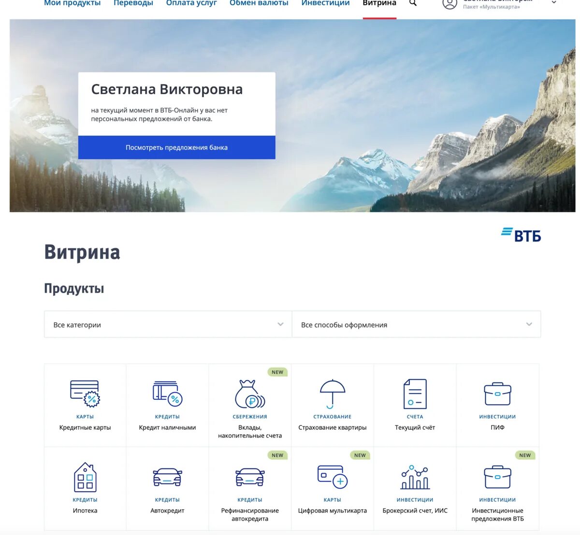Go to Мои продукты tab
The image size is (580, 535).
72,3
